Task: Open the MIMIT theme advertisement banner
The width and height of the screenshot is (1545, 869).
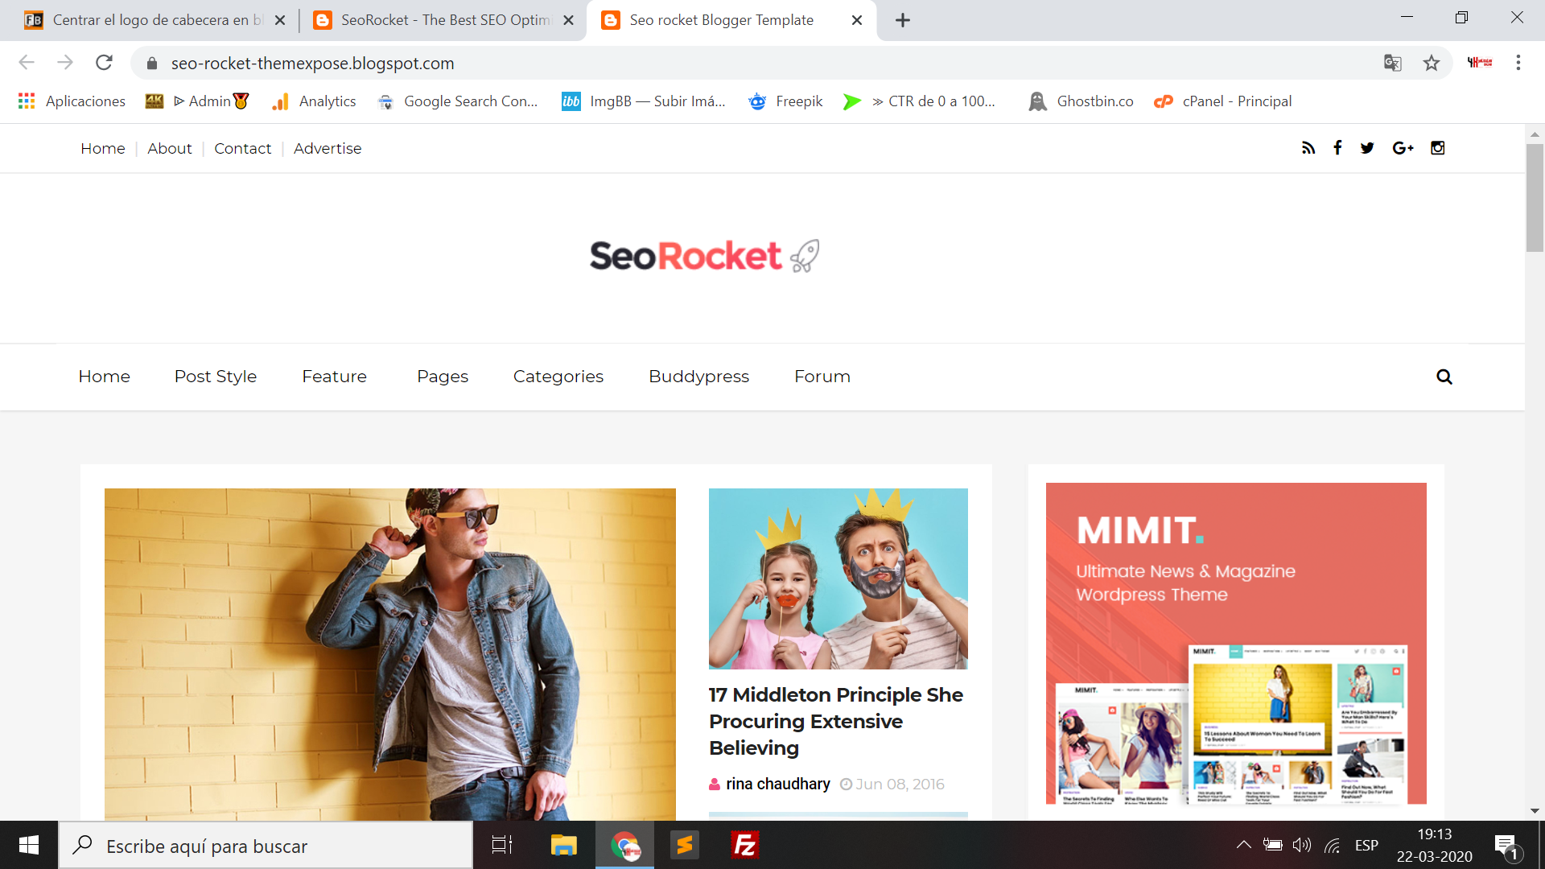Action: [1236, 644]
